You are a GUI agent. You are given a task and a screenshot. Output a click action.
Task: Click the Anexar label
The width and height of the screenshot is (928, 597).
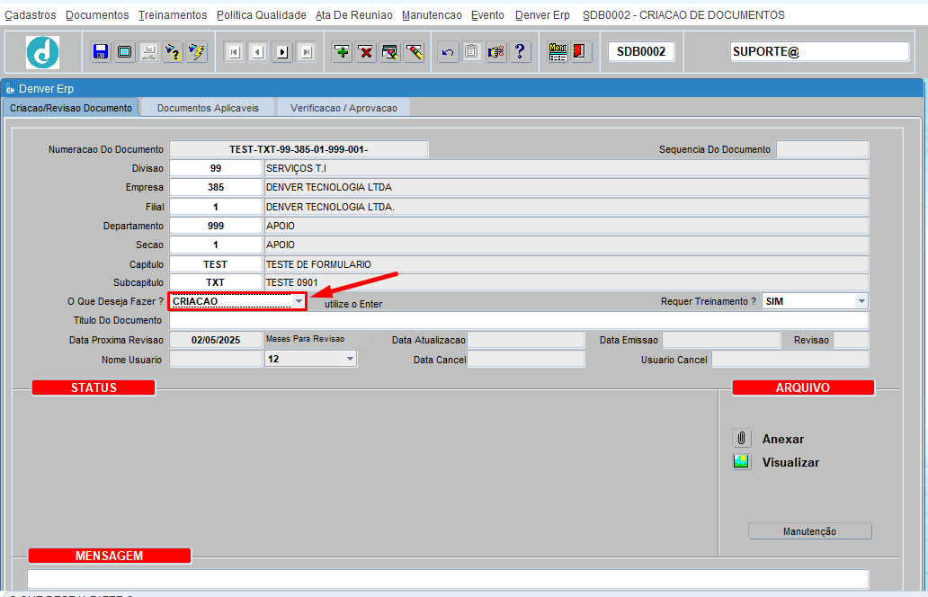tap(783, 439)
